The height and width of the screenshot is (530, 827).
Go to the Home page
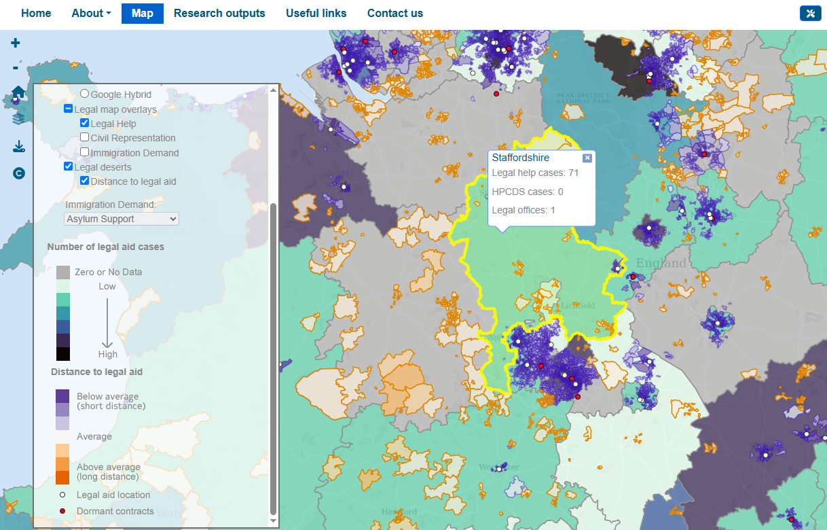click(x=36, y=13)
